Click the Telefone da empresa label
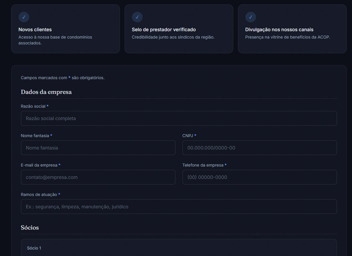Viewport: 352px width, 256px height. 205,165
